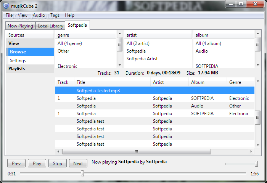Click the Prev button
Viewport: 267px width, 183px height.
point(16,164)
